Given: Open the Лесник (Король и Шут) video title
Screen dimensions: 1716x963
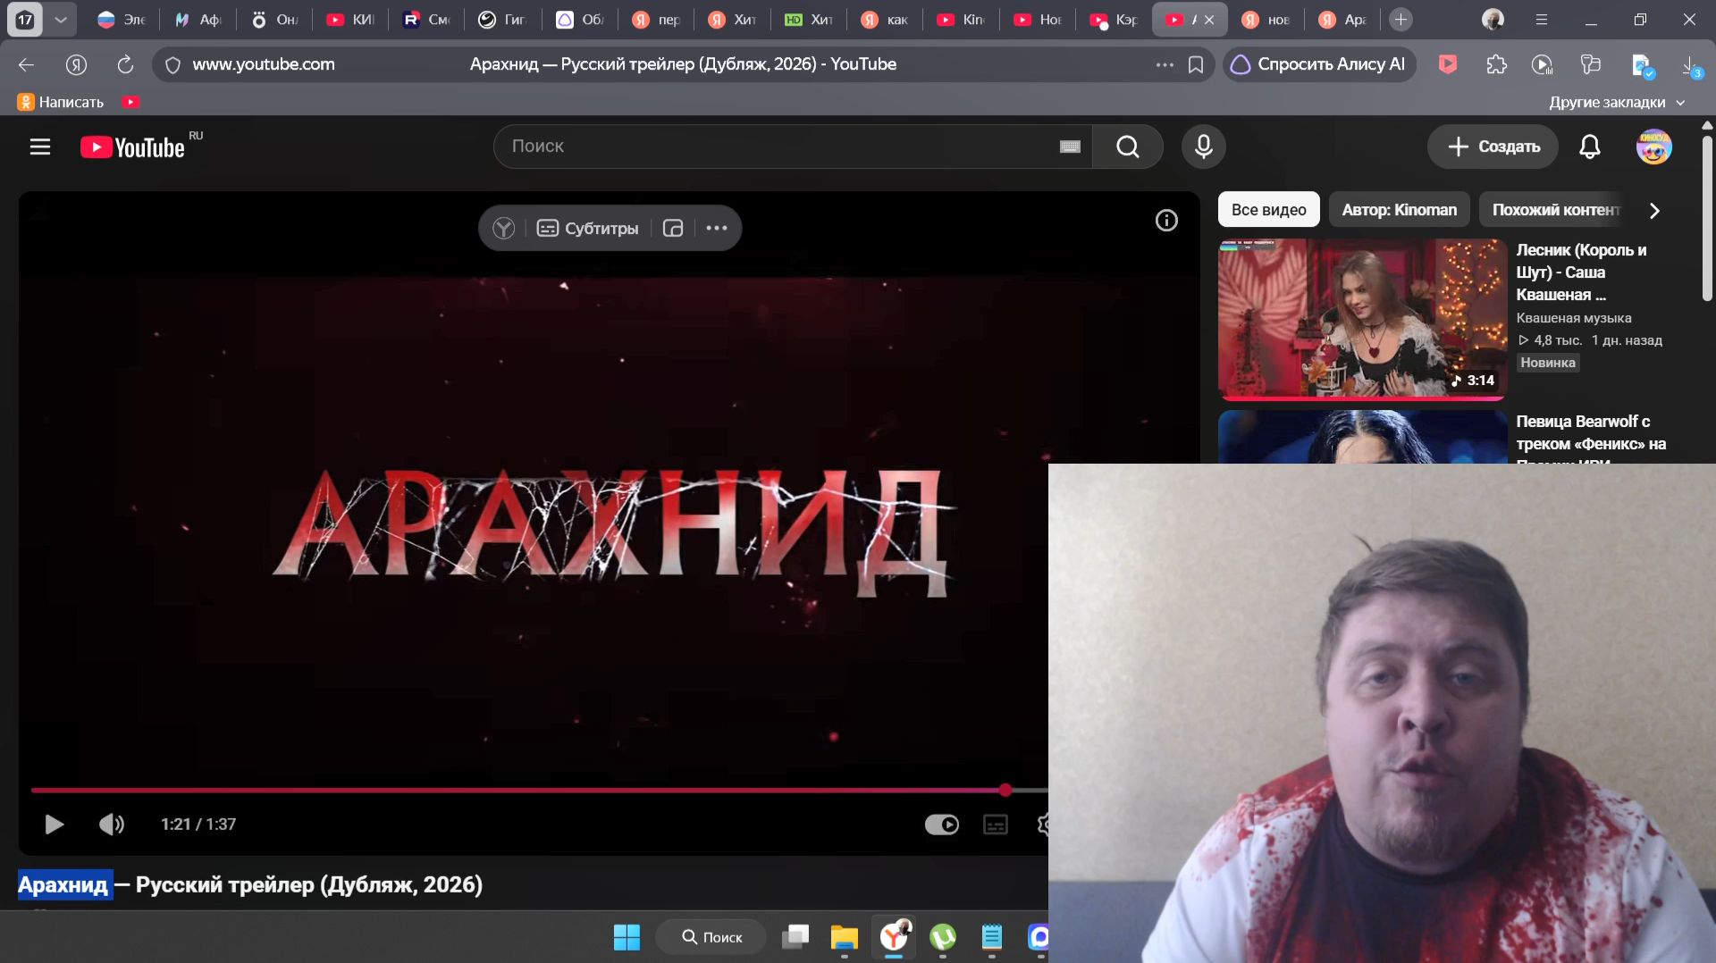Looking at the screenshot, I should click(x=1581, y=272).
